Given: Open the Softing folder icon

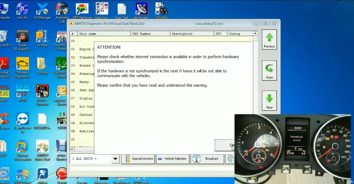Looking at the screenshot, I should click(x=42, y=66).
